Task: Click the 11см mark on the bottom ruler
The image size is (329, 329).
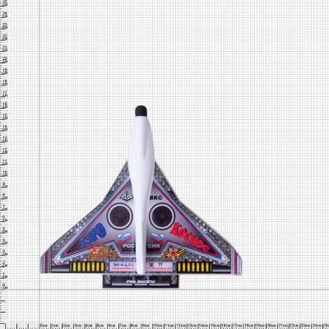Action: point(169,326)
